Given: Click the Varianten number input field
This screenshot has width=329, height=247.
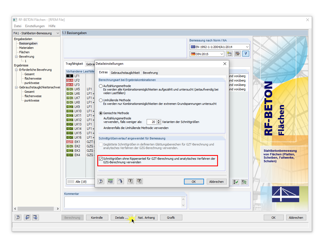Looking at the screenshot, I should coord(152,122).
